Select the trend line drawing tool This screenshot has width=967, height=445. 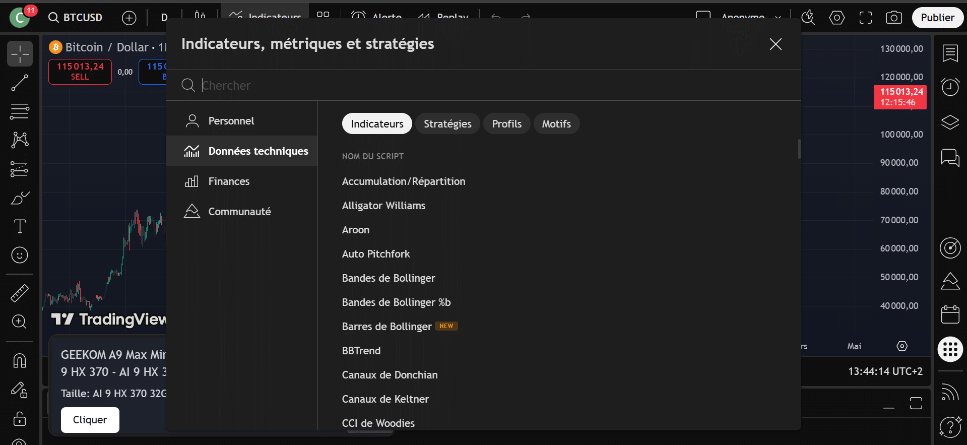coord(20,83)
